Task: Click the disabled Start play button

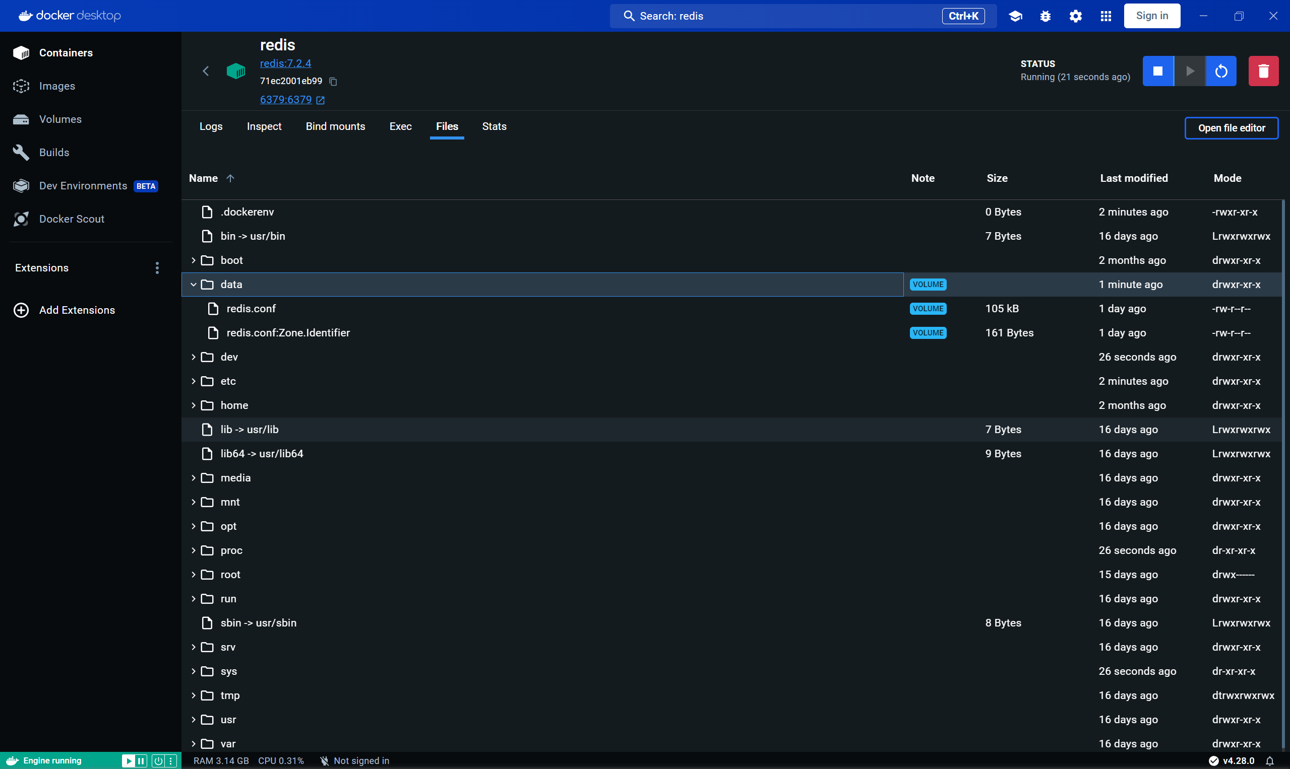Action: [1189, 71]
